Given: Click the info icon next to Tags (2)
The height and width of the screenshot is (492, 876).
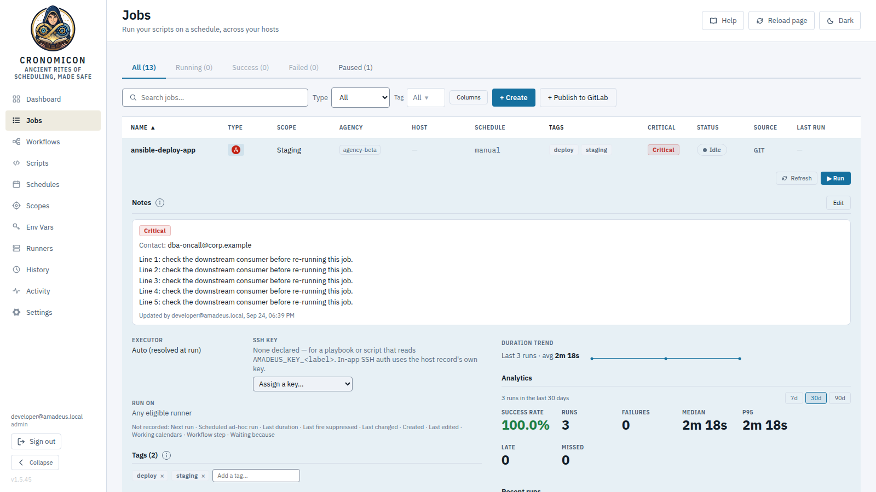Looking at the screenshot, I should point(166,455).
